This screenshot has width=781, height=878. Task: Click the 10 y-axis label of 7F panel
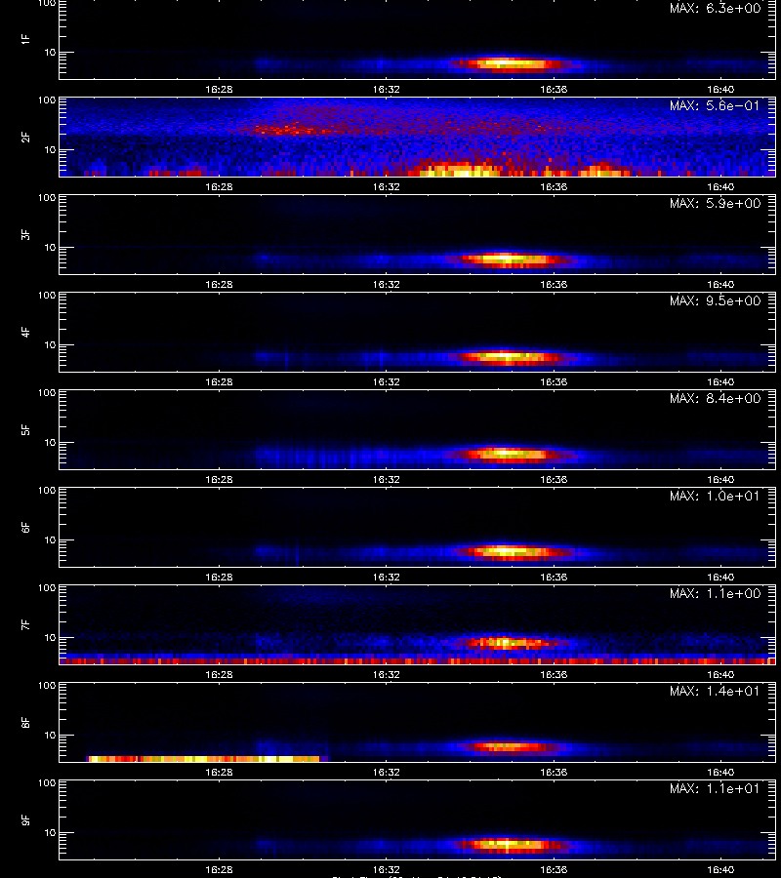(50, 637)
